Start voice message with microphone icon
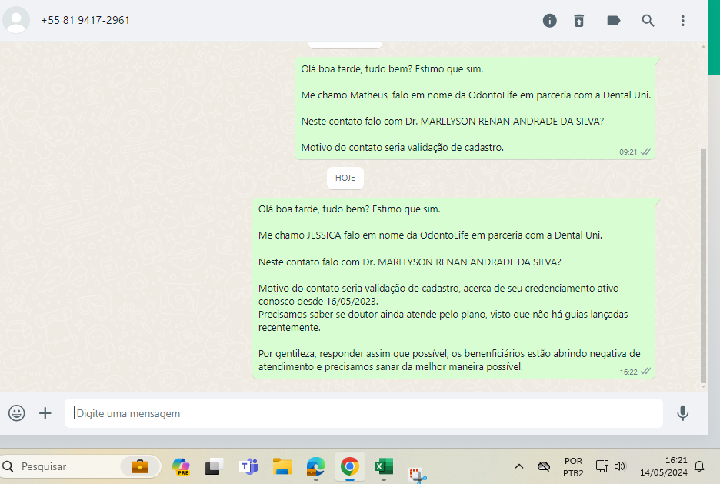Image resolution: width=720 pixels, height=484 pixels. [683, 412]
